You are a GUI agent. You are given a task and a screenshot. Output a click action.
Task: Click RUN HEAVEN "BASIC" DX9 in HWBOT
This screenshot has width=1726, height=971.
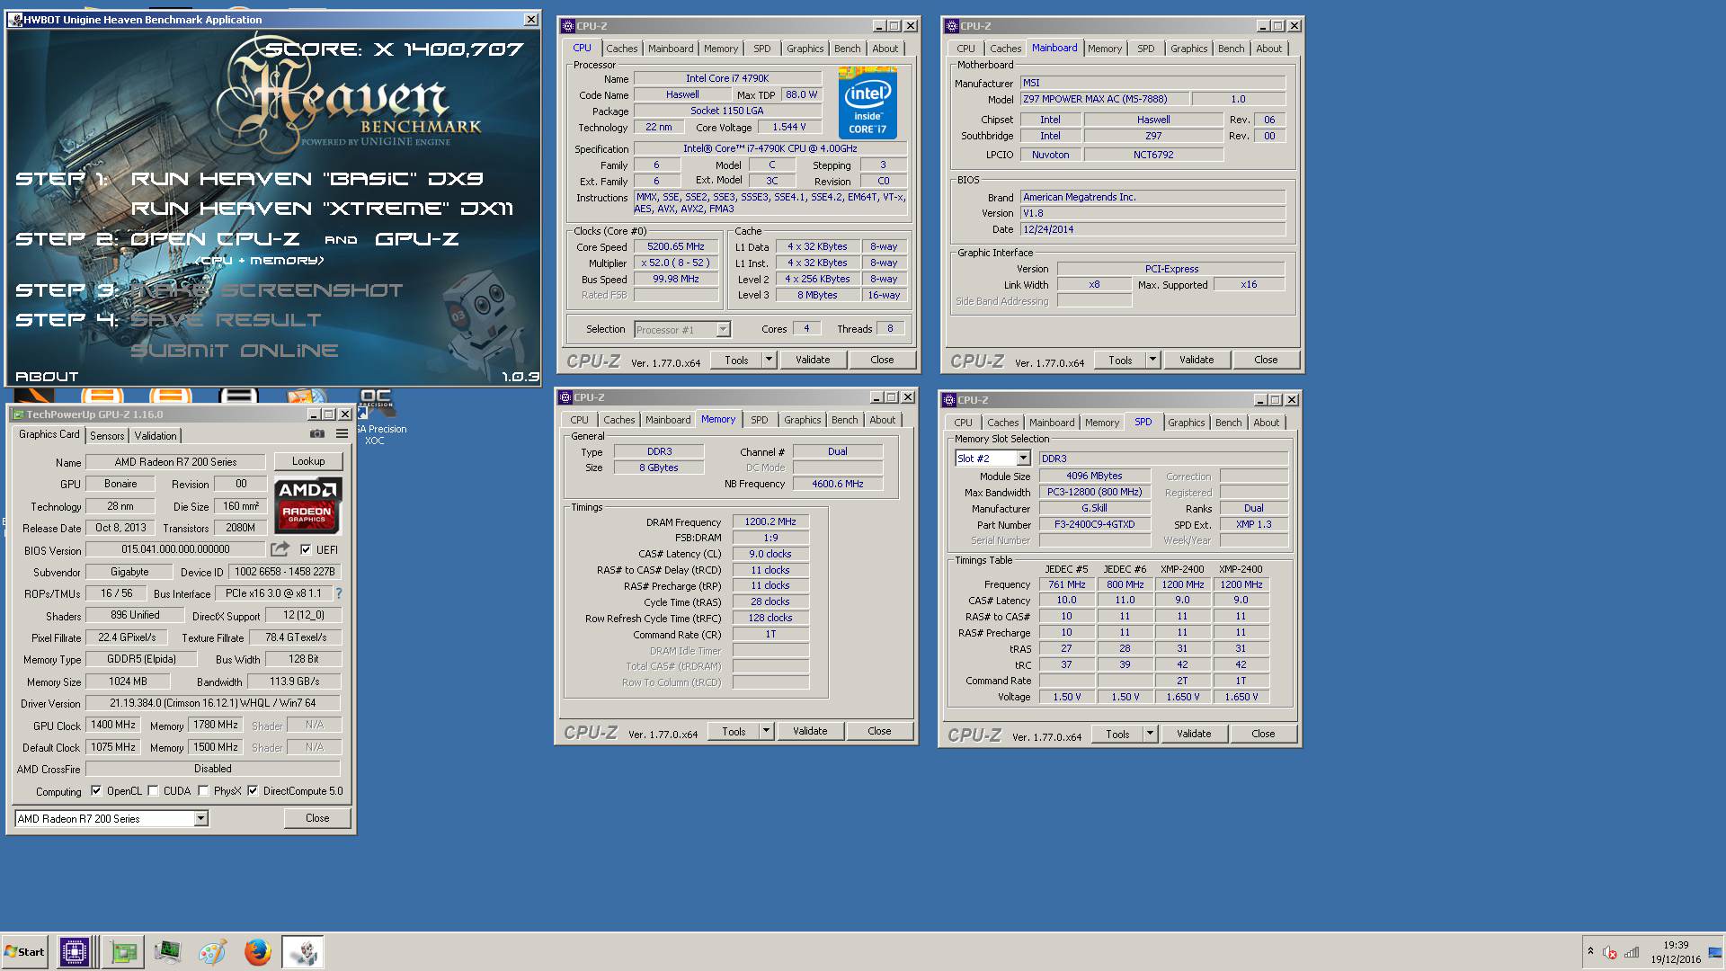click(307, 179)
